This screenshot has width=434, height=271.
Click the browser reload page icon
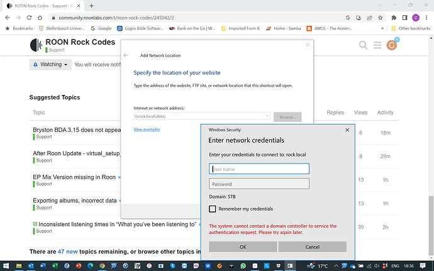point(31,18)
